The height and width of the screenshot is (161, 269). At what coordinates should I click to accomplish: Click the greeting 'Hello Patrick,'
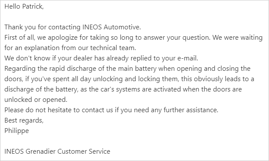24,6
